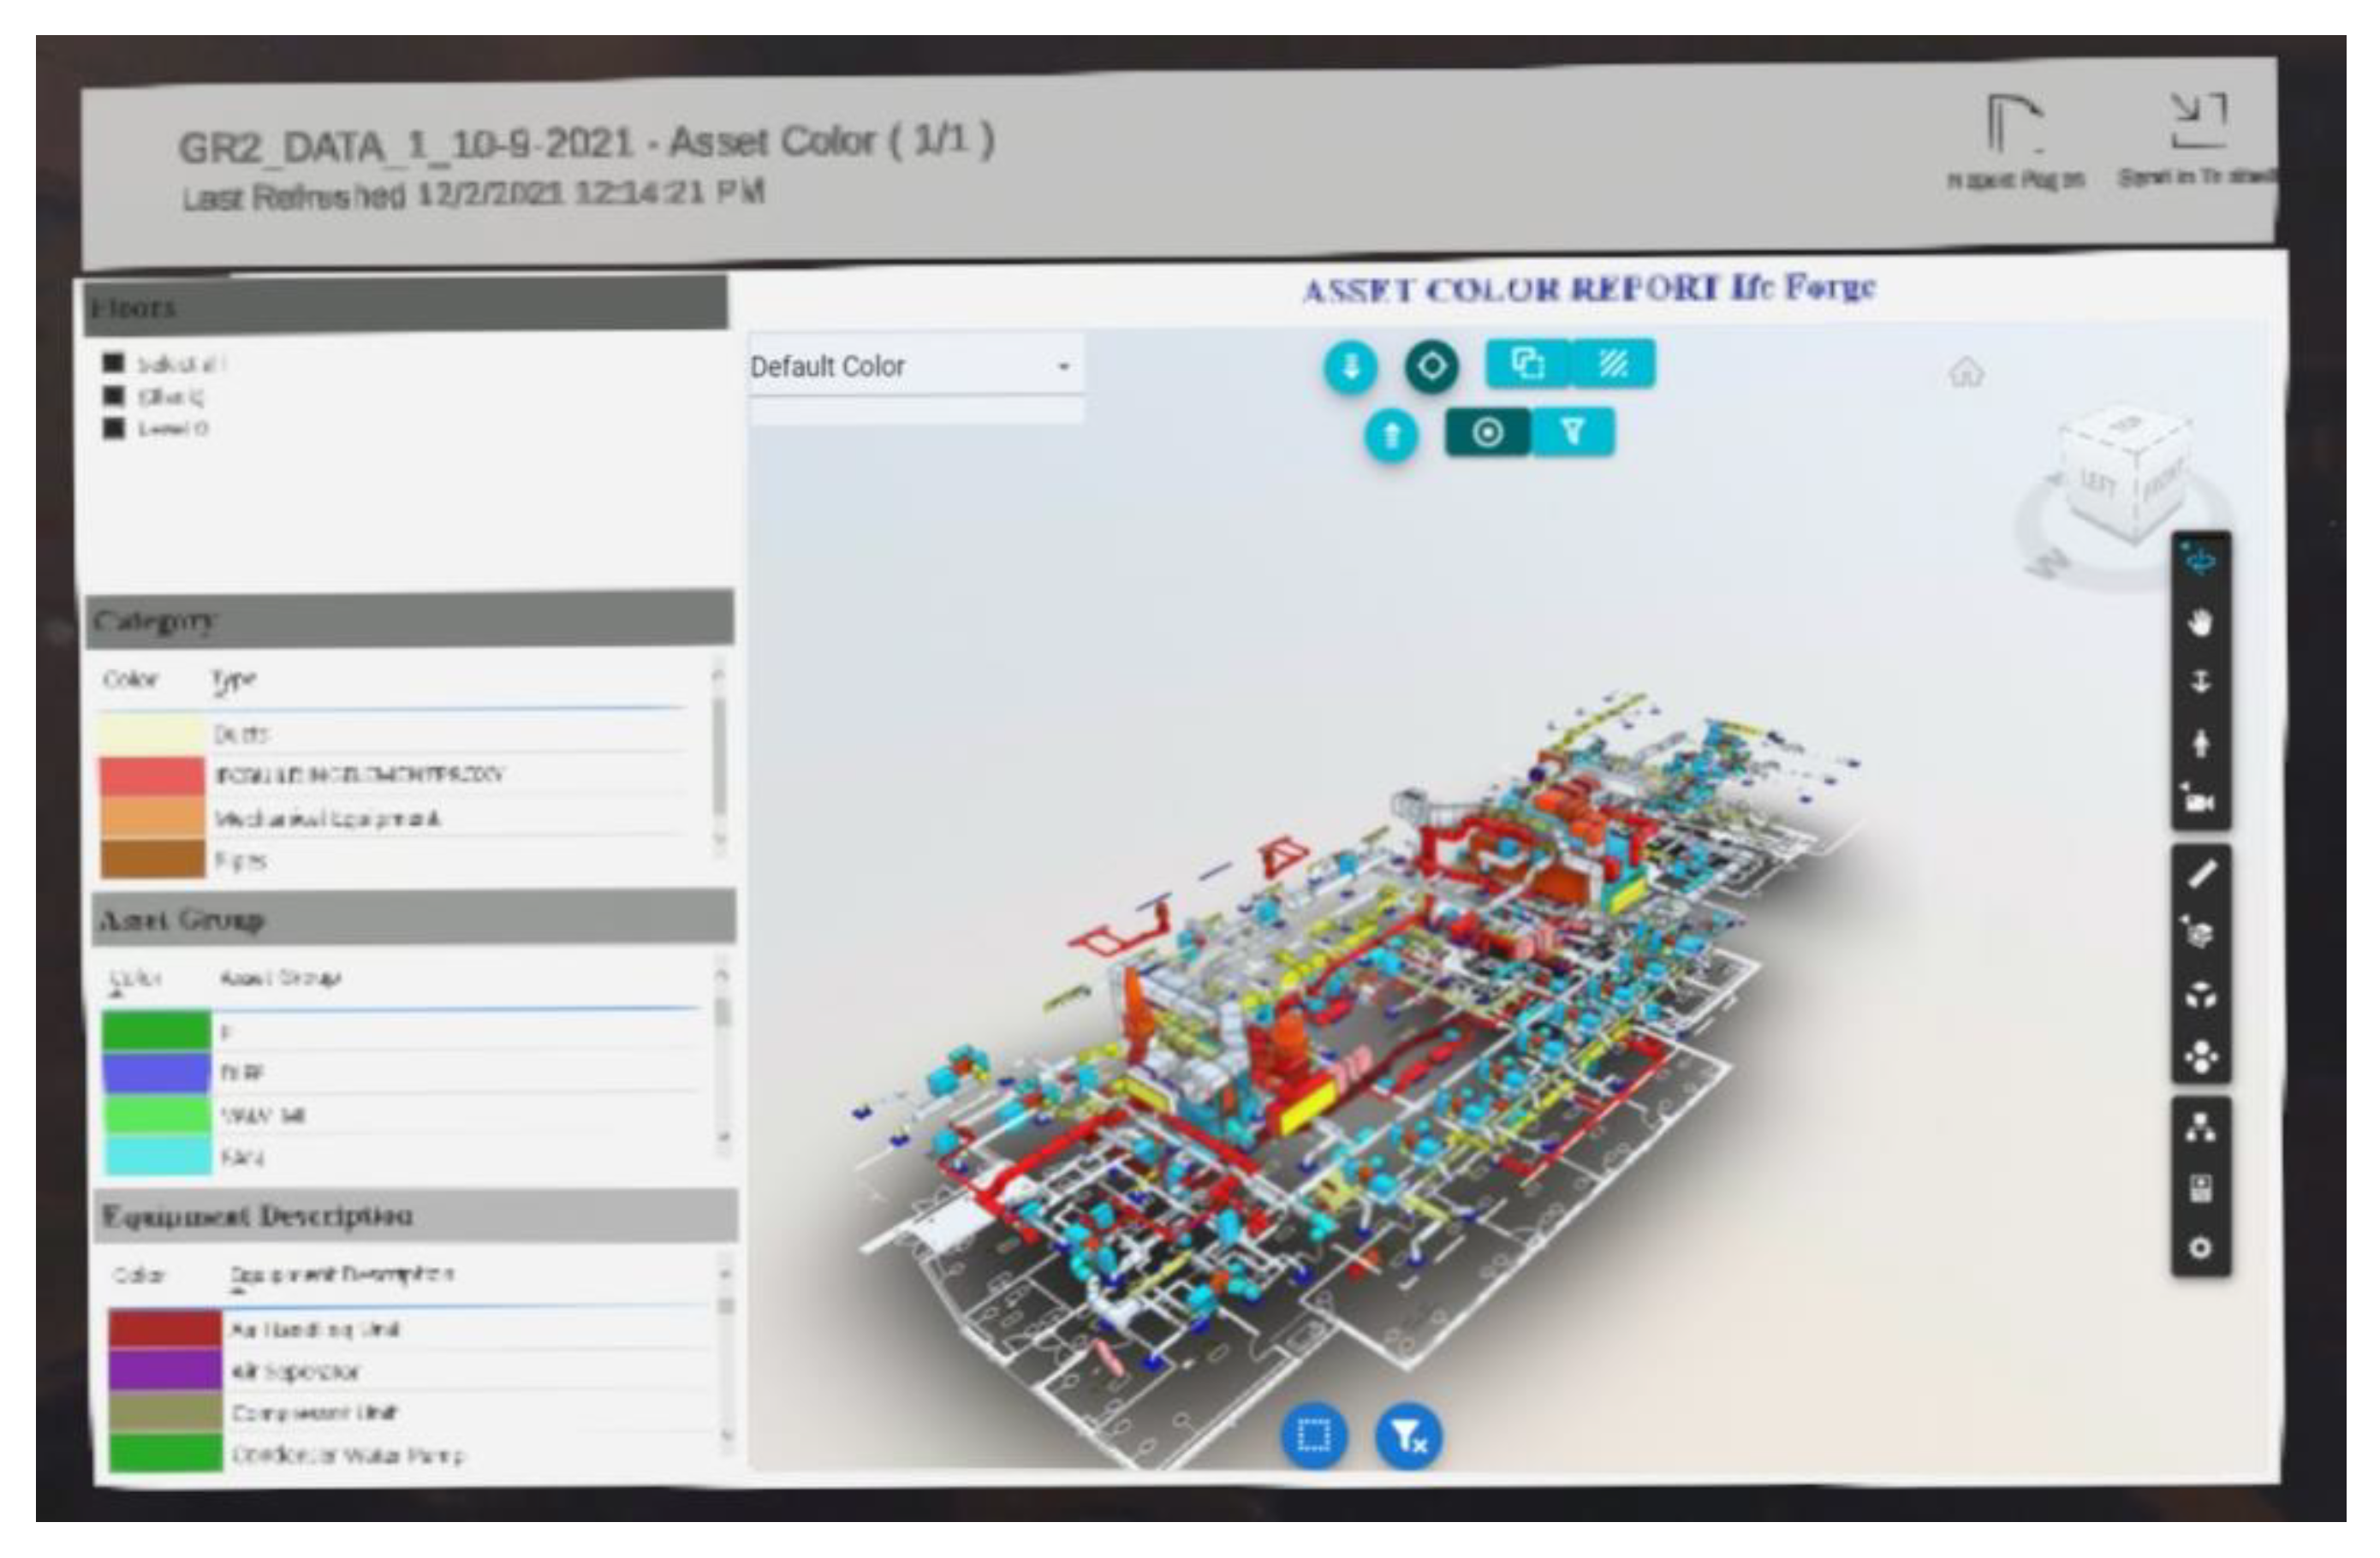Toggle the Select all floors checkbox

(114, 362)
